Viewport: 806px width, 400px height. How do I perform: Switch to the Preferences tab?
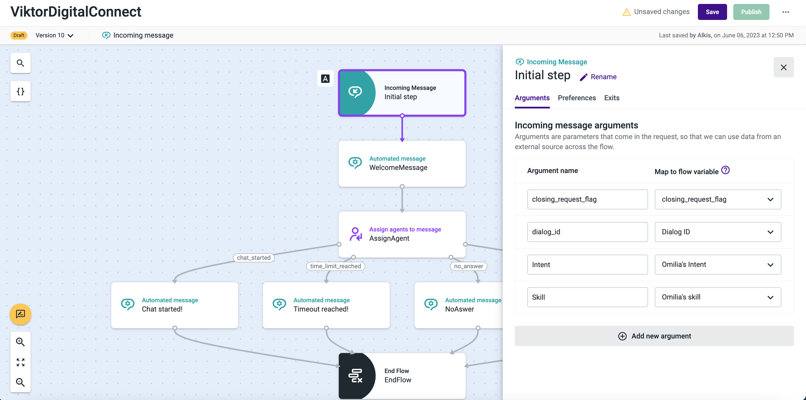(x=576, y=98)
